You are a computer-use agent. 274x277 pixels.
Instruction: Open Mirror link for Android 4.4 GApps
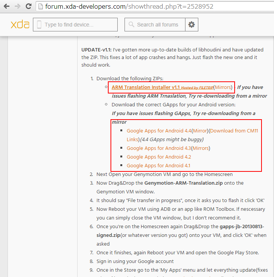tap(200, 131)
